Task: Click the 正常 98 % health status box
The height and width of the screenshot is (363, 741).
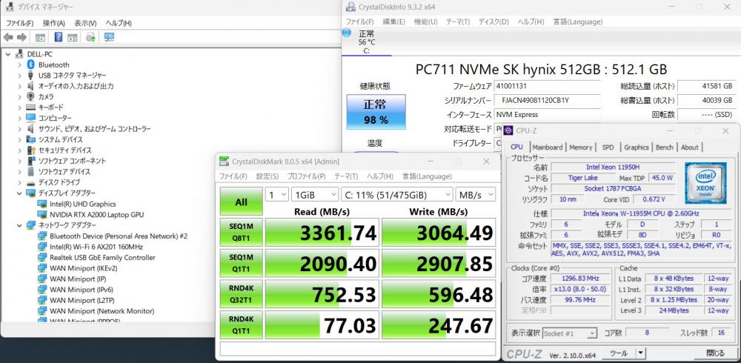Action: (376, 112)
